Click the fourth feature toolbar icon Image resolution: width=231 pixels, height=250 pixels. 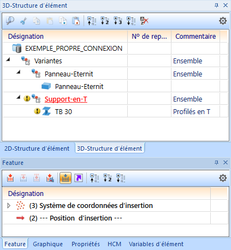[x=50, y=178]
